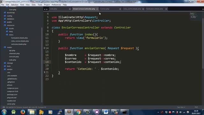The image size is (204, 115).
Task: Click the tests folder icon
Action: (x=5, y=66)
